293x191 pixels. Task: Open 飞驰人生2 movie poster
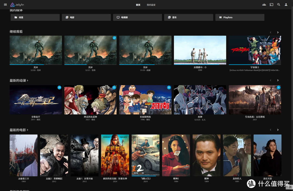[x=146, y=155]
